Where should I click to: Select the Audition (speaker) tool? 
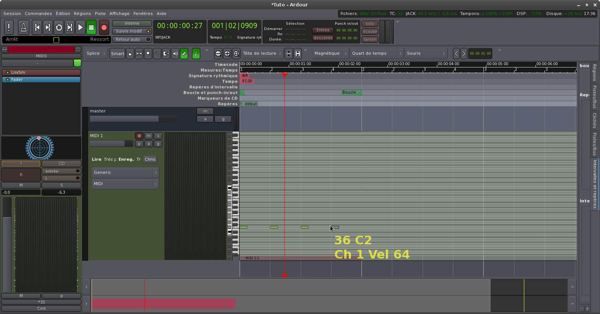[175, 54]
